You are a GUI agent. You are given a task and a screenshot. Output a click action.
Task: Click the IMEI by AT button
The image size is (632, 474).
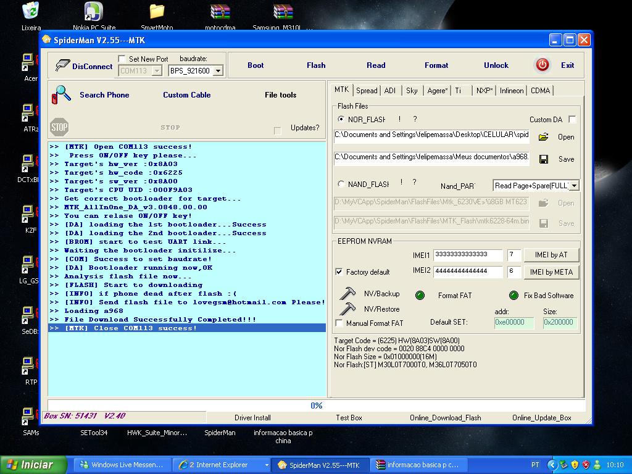click(x=551, y=255)
